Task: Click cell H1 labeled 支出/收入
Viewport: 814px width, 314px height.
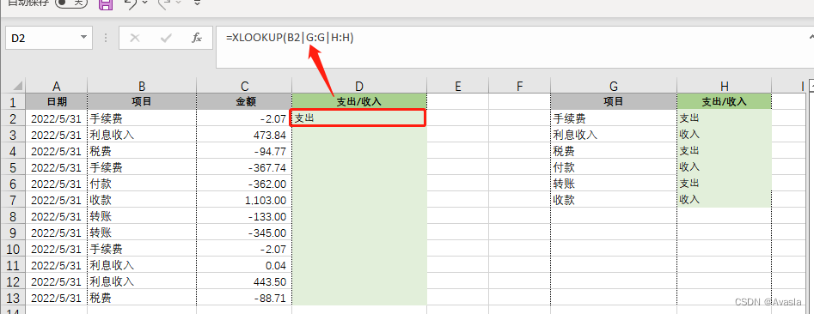Action: pyautogui.click(x=725, y=101)
